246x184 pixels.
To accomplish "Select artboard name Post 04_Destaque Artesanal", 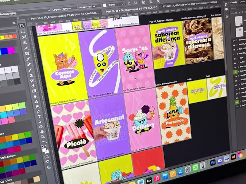I will click(x=101, y=95).
